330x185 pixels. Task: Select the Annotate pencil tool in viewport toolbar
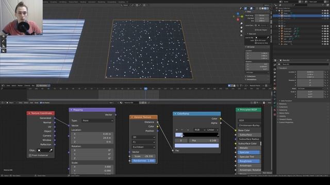point(4,41)
